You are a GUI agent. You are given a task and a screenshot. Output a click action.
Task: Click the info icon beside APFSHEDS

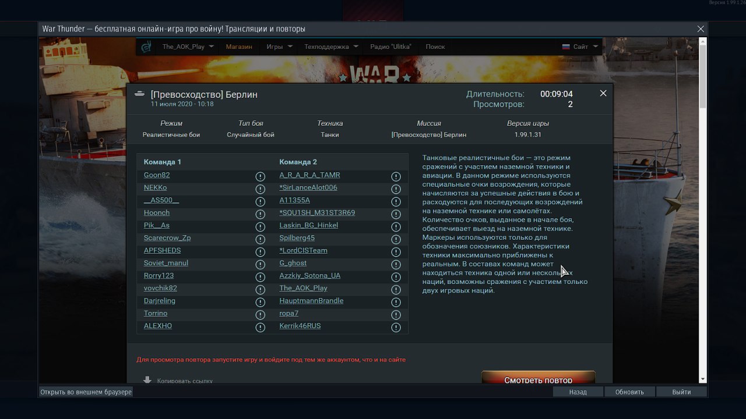(261, 252)
